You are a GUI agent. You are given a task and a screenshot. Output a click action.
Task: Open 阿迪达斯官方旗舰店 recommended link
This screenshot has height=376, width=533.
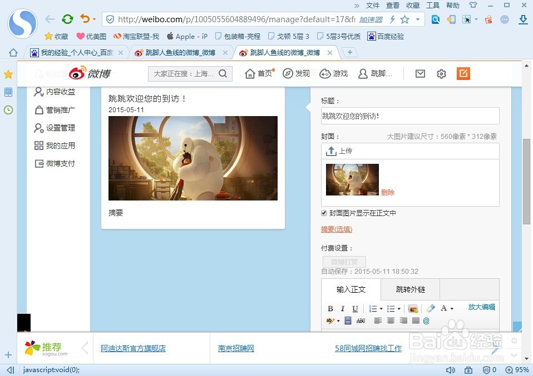click(133, 348)
